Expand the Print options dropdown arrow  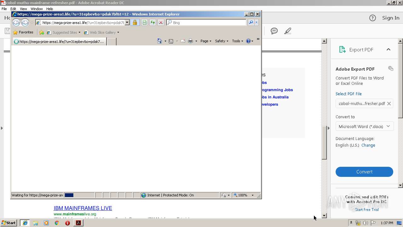(x=196, y=41)
